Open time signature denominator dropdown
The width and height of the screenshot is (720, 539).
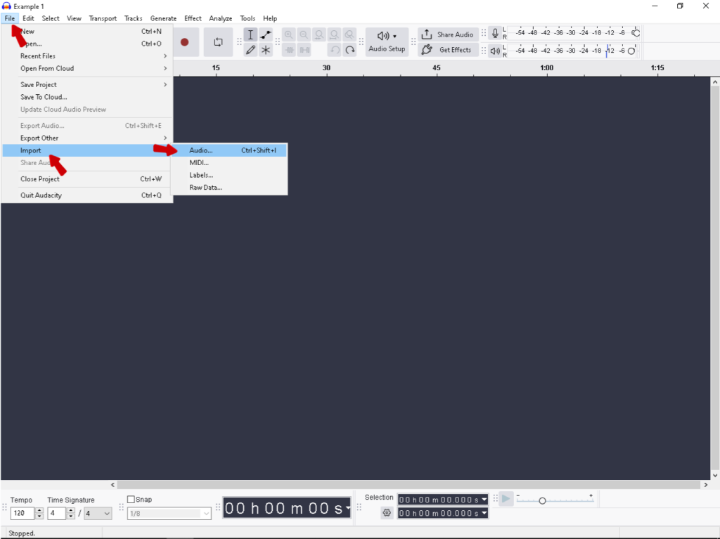(98, 514)
